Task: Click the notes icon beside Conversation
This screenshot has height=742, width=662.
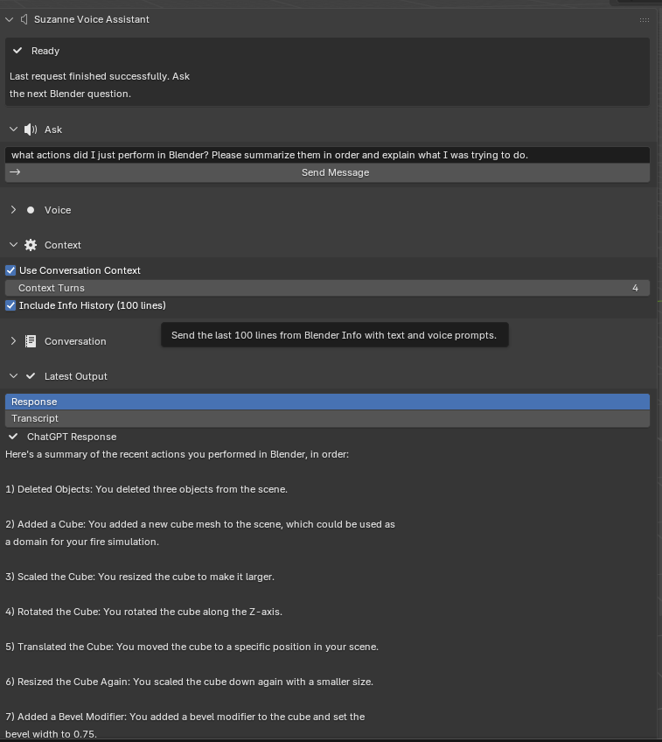Action: [31, 341]
